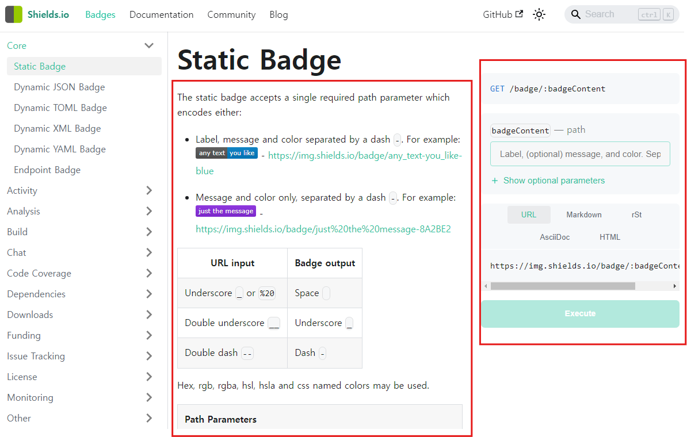Click the generated https://img.shields.io/badge URL text
Image resolution: width=687 pixels, height=437 pixels.
[585, 266]
